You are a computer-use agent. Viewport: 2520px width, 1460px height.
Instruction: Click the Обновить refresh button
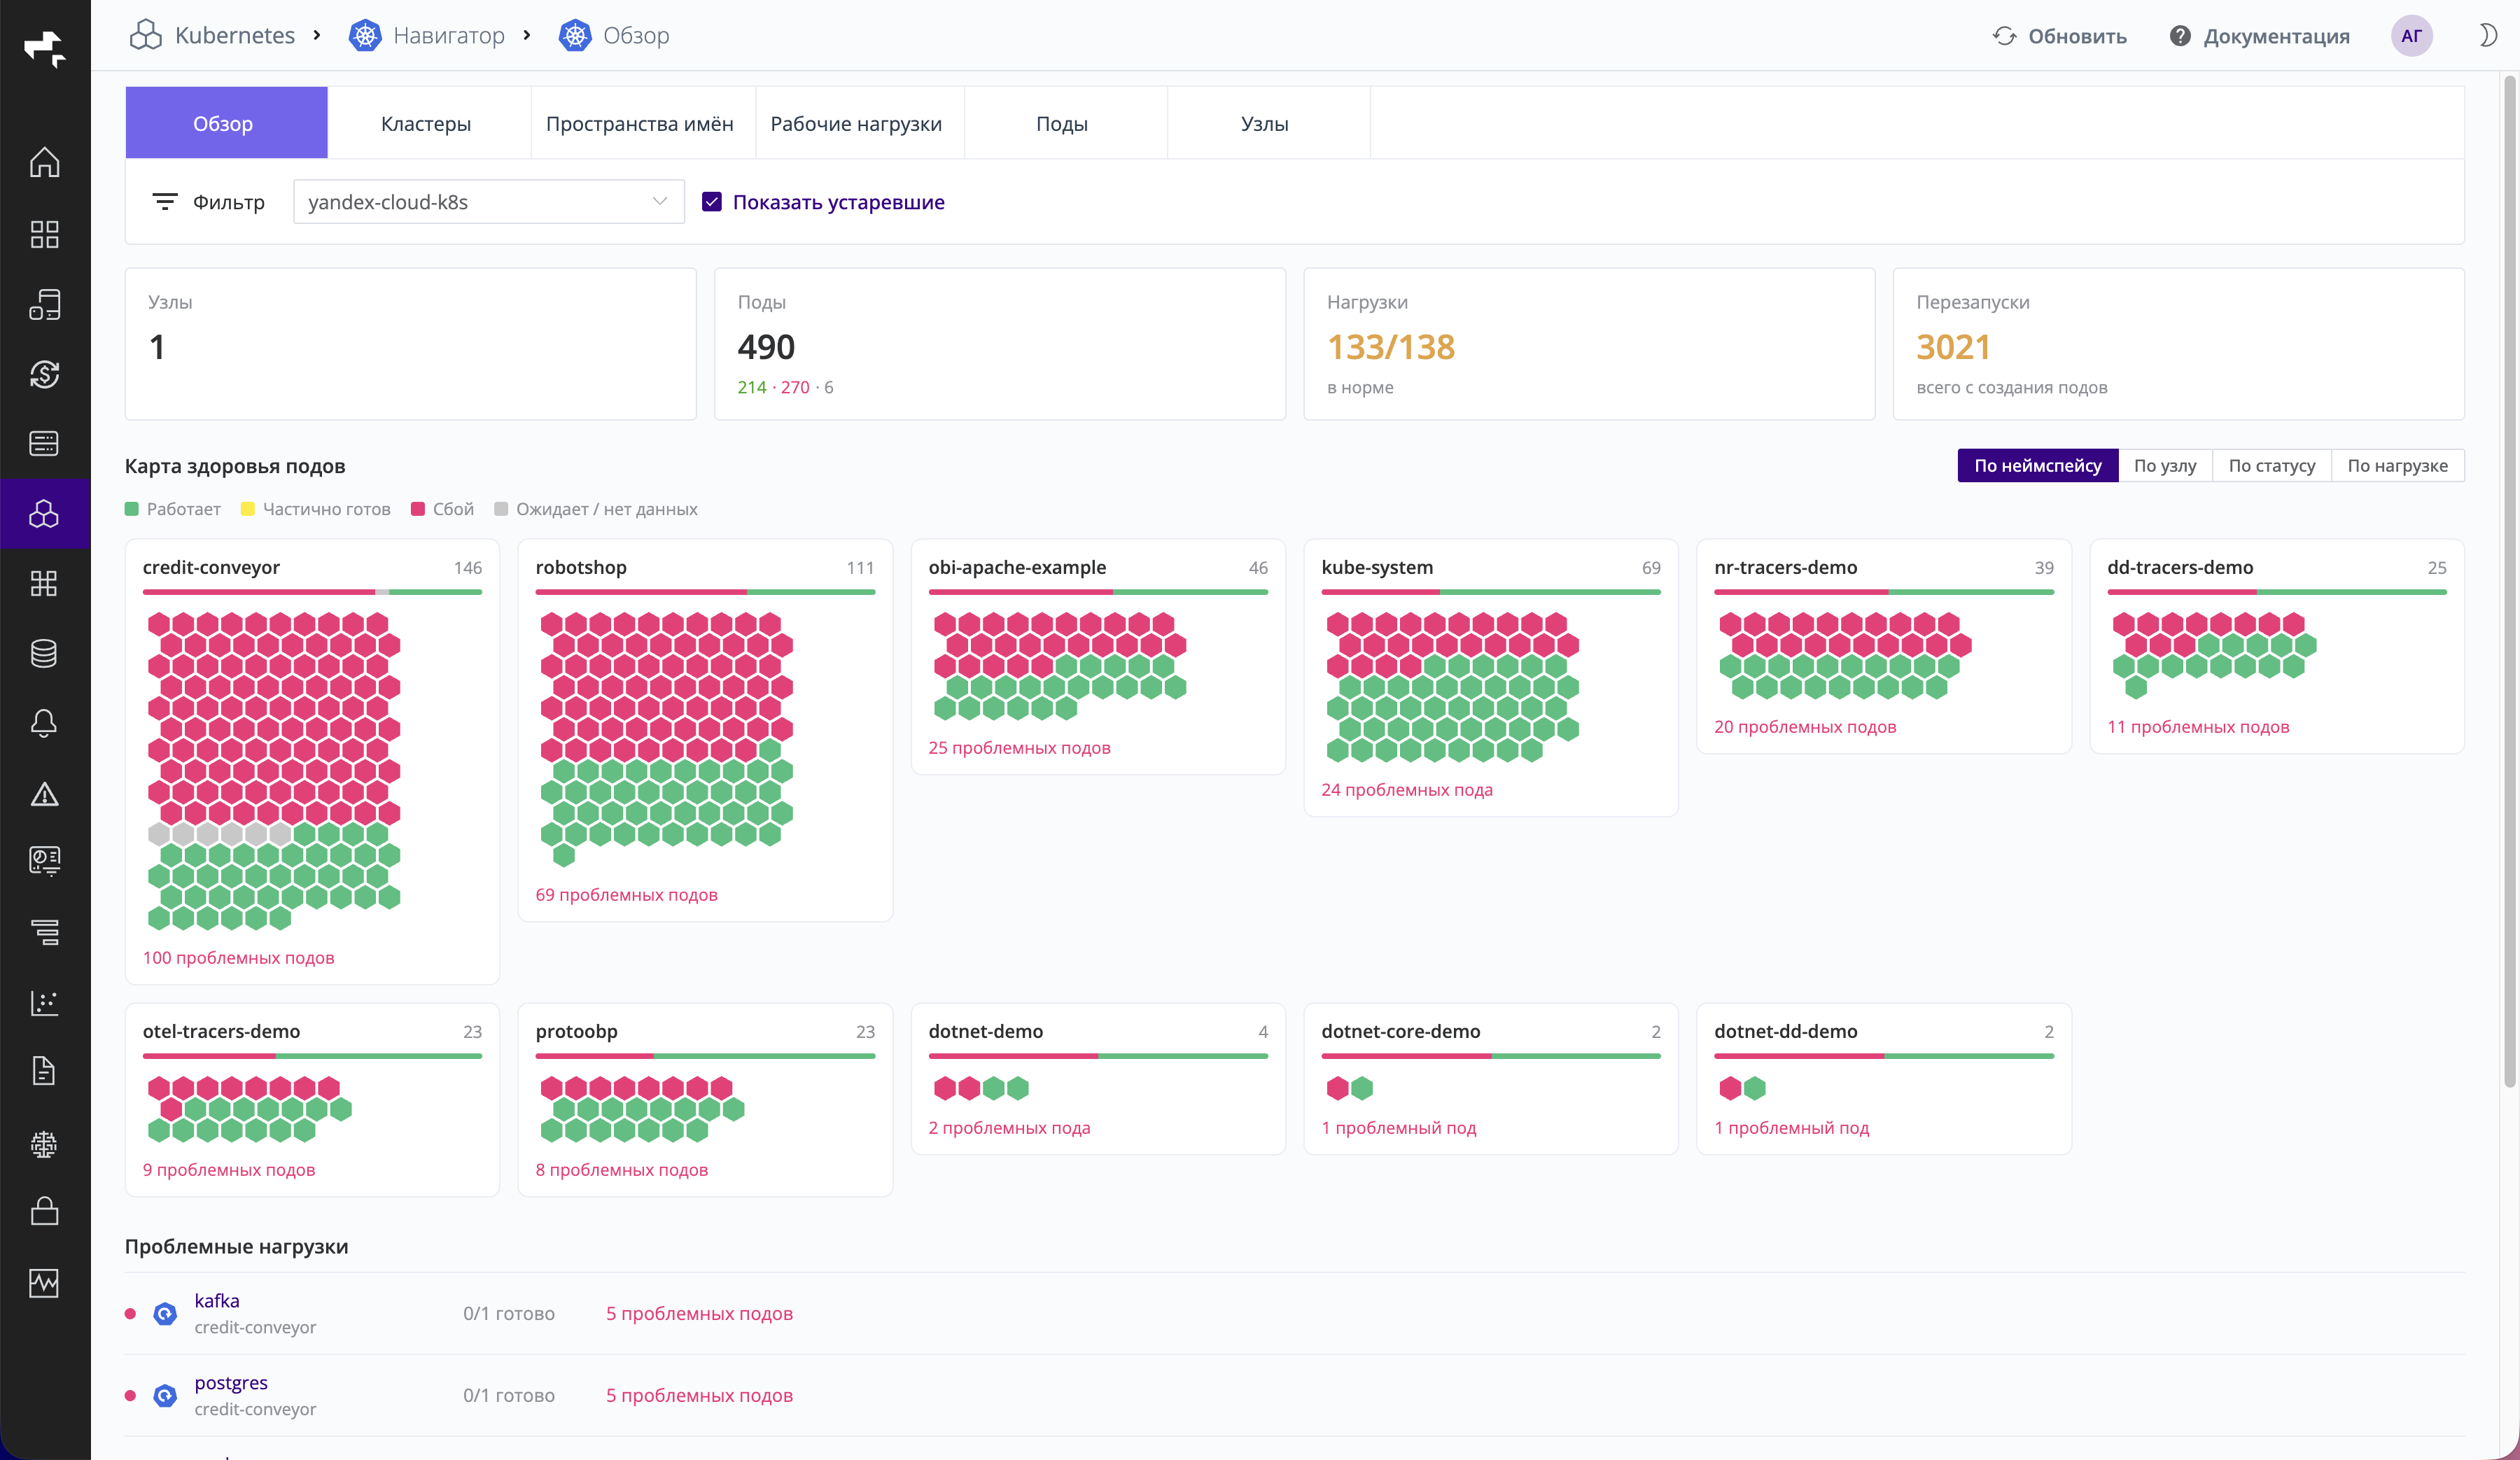tap(2059, 36)
